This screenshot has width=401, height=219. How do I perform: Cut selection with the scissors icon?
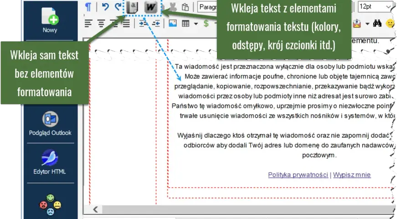173,7
